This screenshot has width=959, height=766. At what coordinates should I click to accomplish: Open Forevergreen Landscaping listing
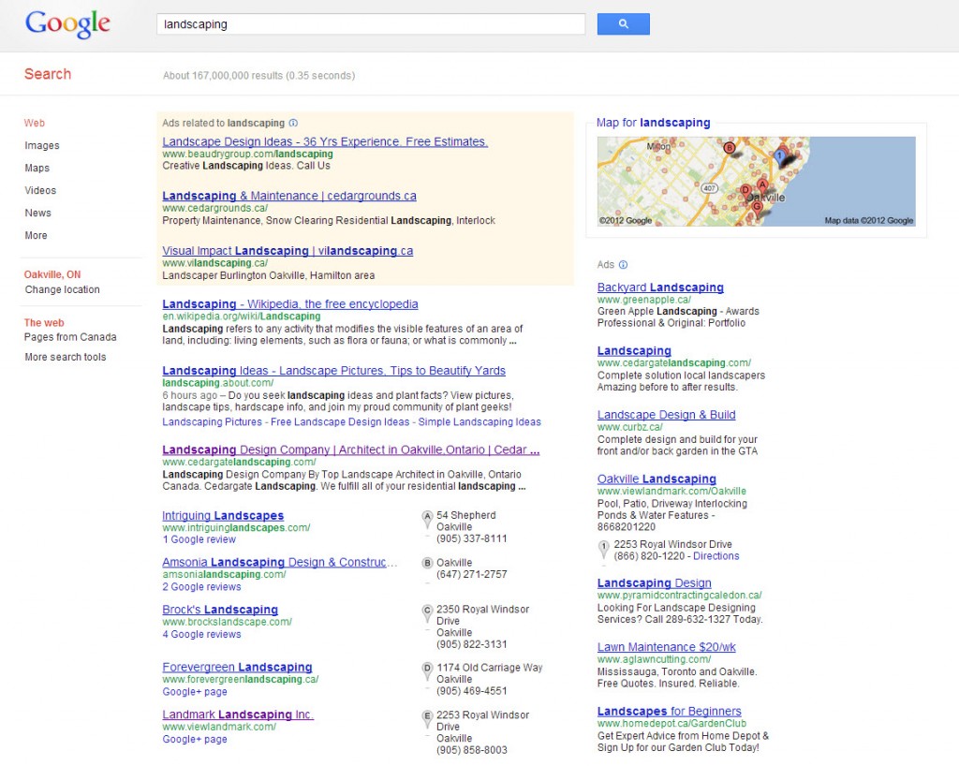(x=237, y=668)
